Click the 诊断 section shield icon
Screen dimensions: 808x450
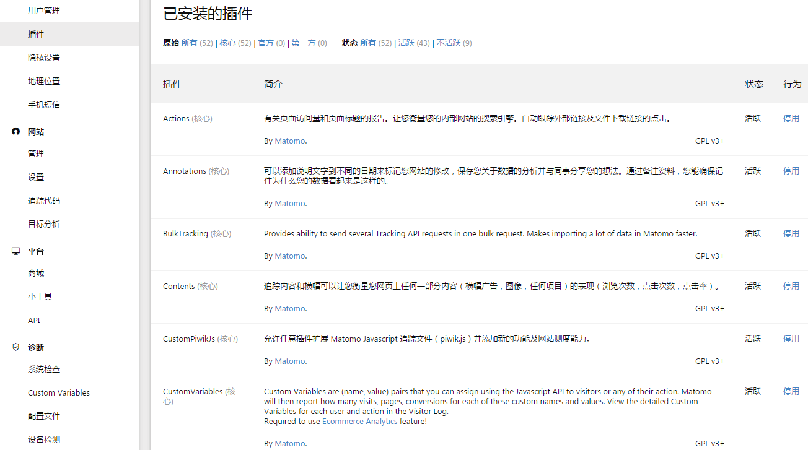pos(16,347)
